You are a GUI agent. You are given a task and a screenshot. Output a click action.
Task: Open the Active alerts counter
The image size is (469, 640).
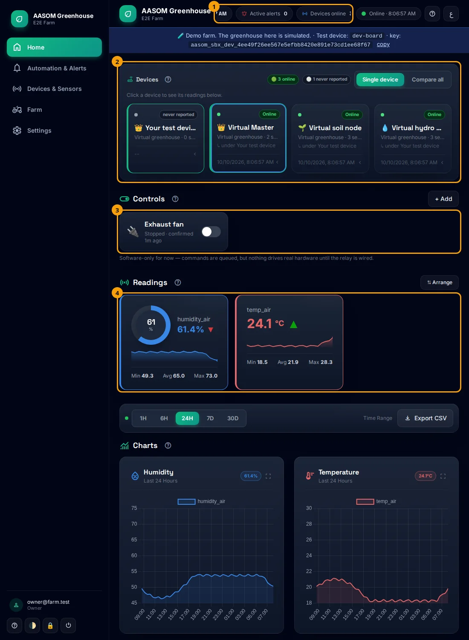pyautogui.click(x=264, y=14)
